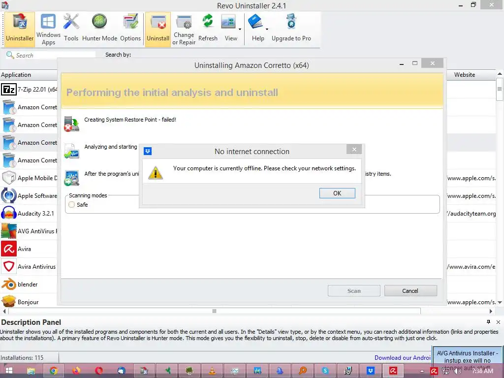Click the Scan button
This screenshot has height=378, width=504.
tap(354, 290)
